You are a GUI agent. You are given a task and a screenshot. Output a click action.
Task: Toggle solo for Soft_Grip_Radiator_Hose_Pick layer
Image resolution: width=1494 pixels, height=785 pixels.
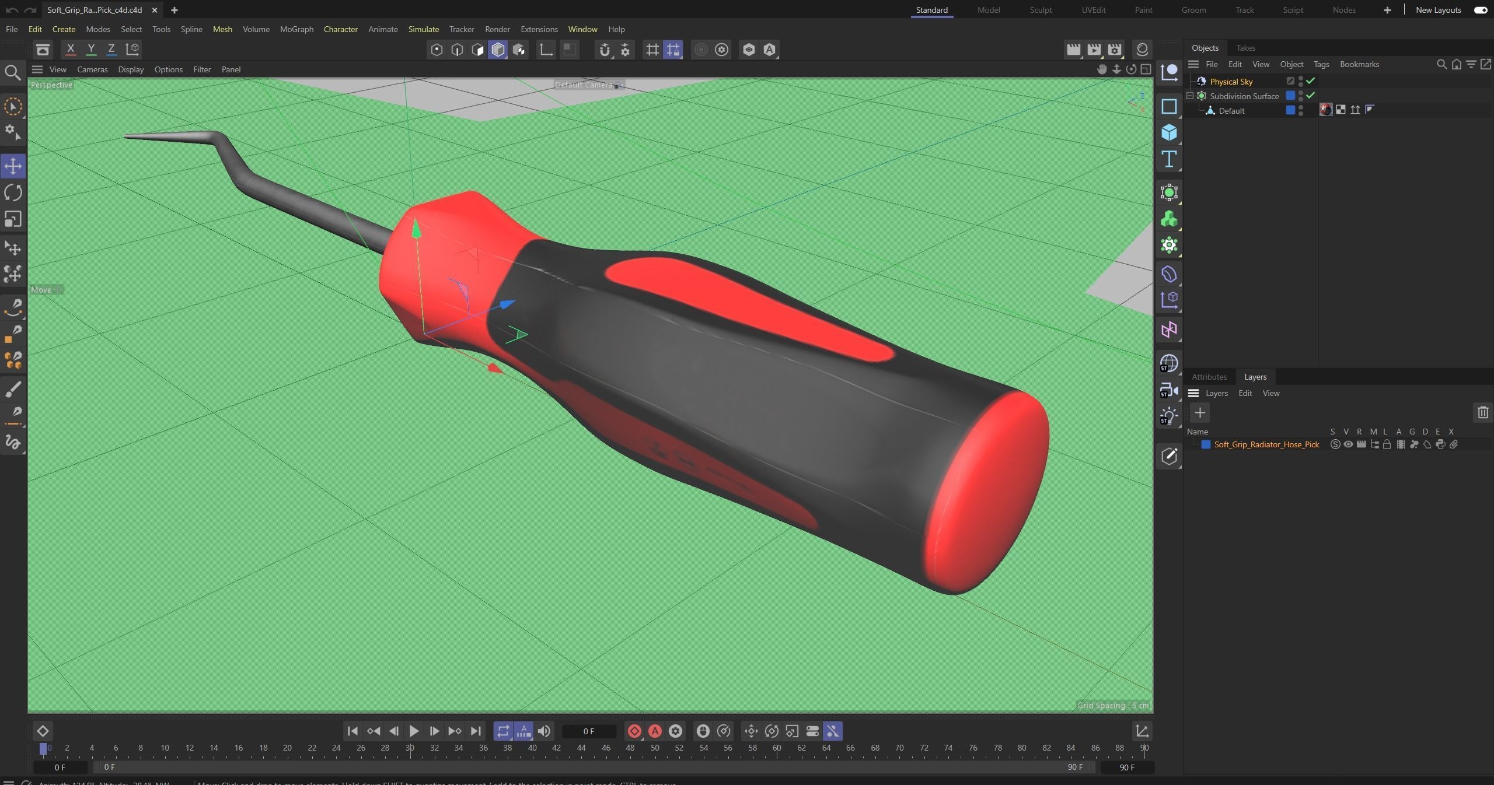pos(1335,444)
